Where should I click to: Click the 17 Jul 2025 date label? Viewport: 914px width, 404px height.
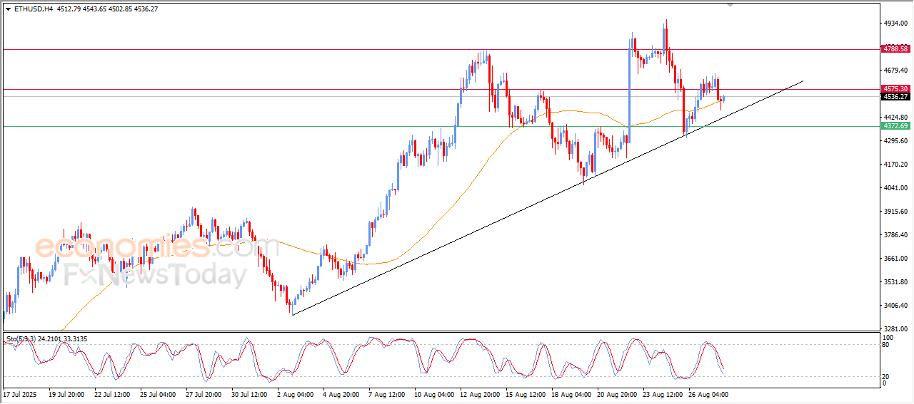click(x=19, y=394)
